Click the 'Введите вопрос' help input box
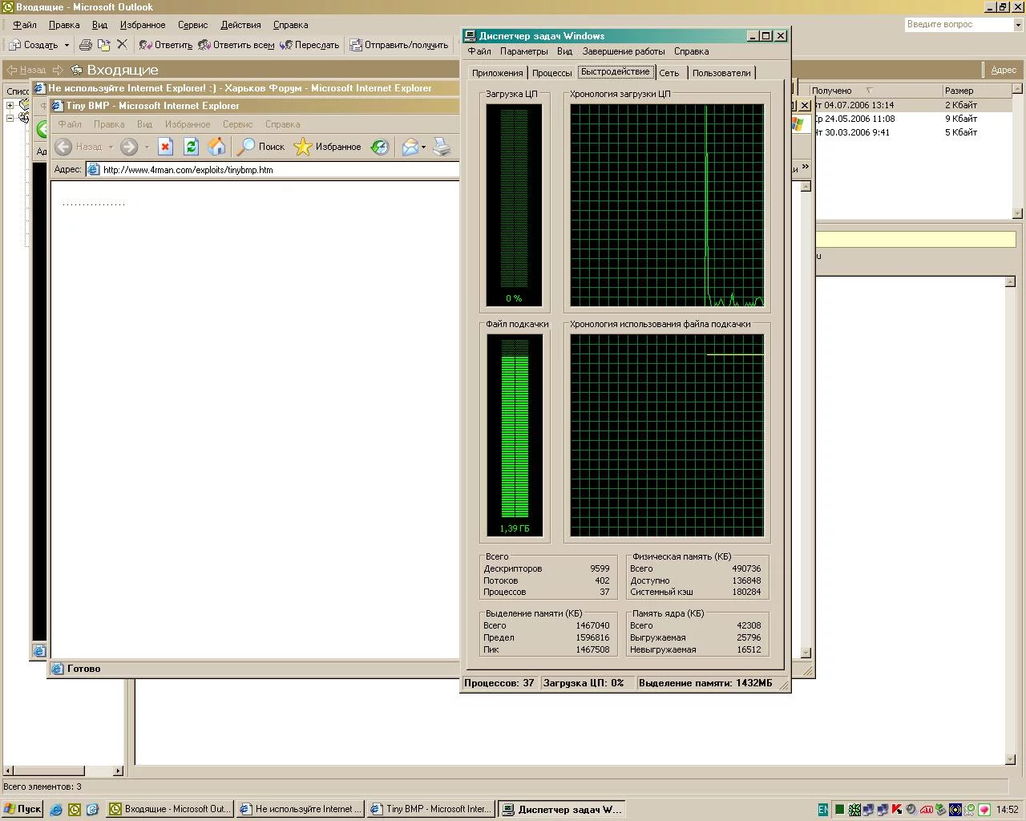Viewport: 1026px width, 821px height. [x=959, y=25]
